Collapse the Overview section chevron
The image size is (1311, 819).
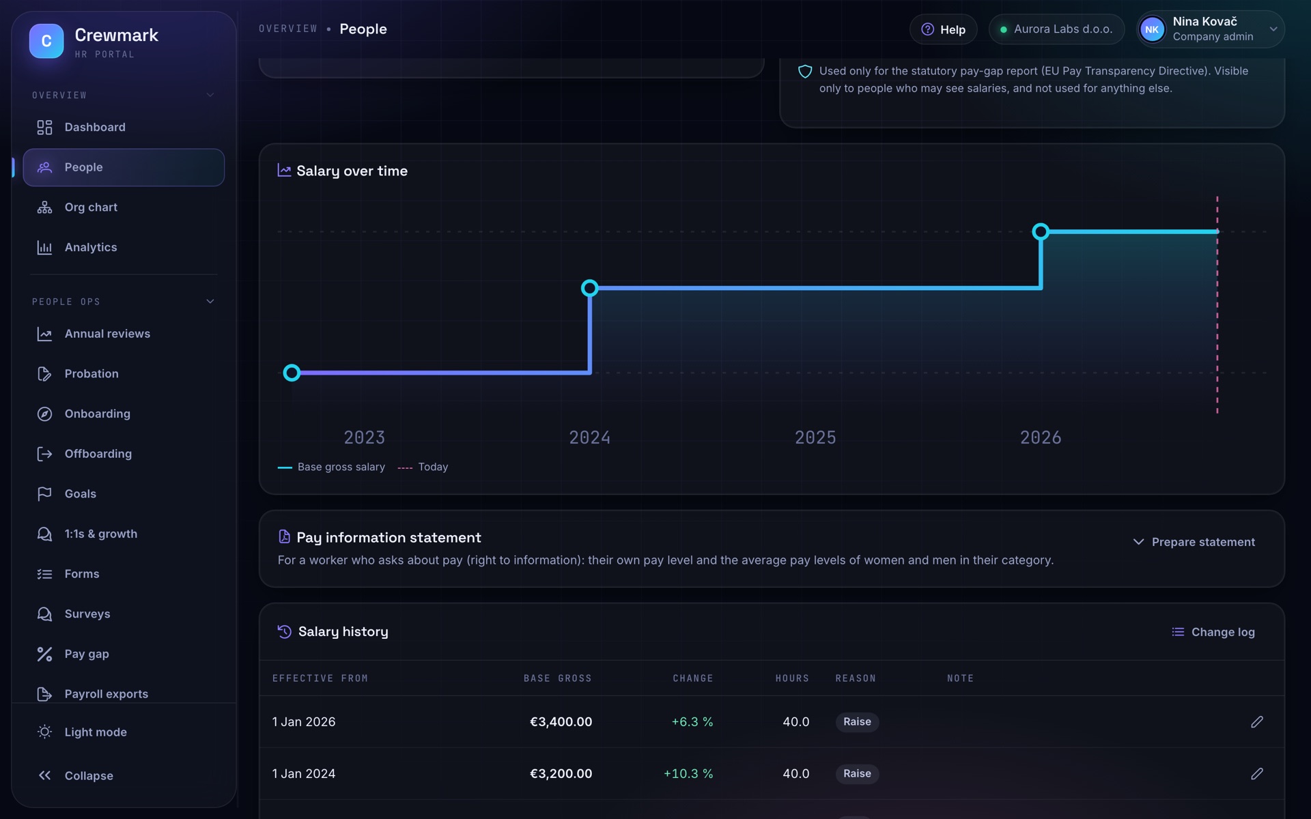210,96
